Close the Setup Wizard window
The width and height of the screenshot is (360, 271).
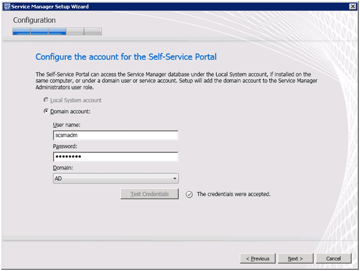(x=353, y=6)
